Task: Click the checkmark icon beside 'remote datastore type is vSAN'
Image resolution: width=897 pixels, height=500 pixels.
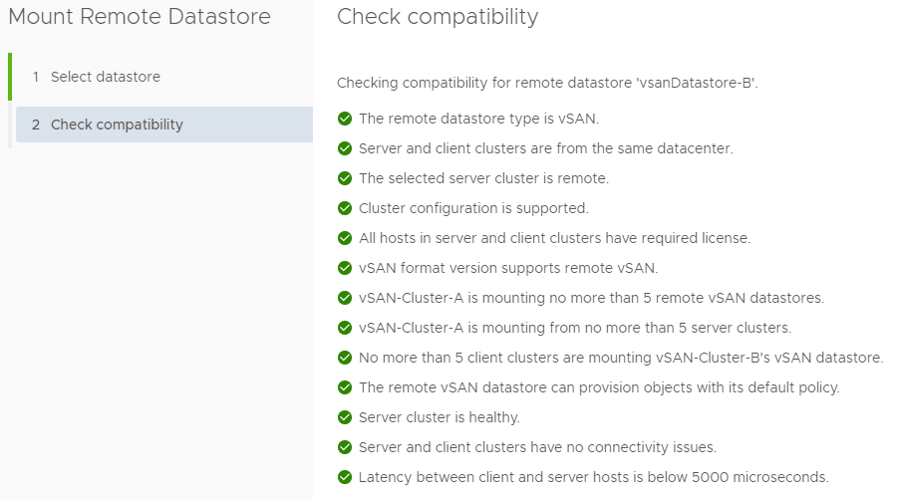Action: (x=345, y=119)
